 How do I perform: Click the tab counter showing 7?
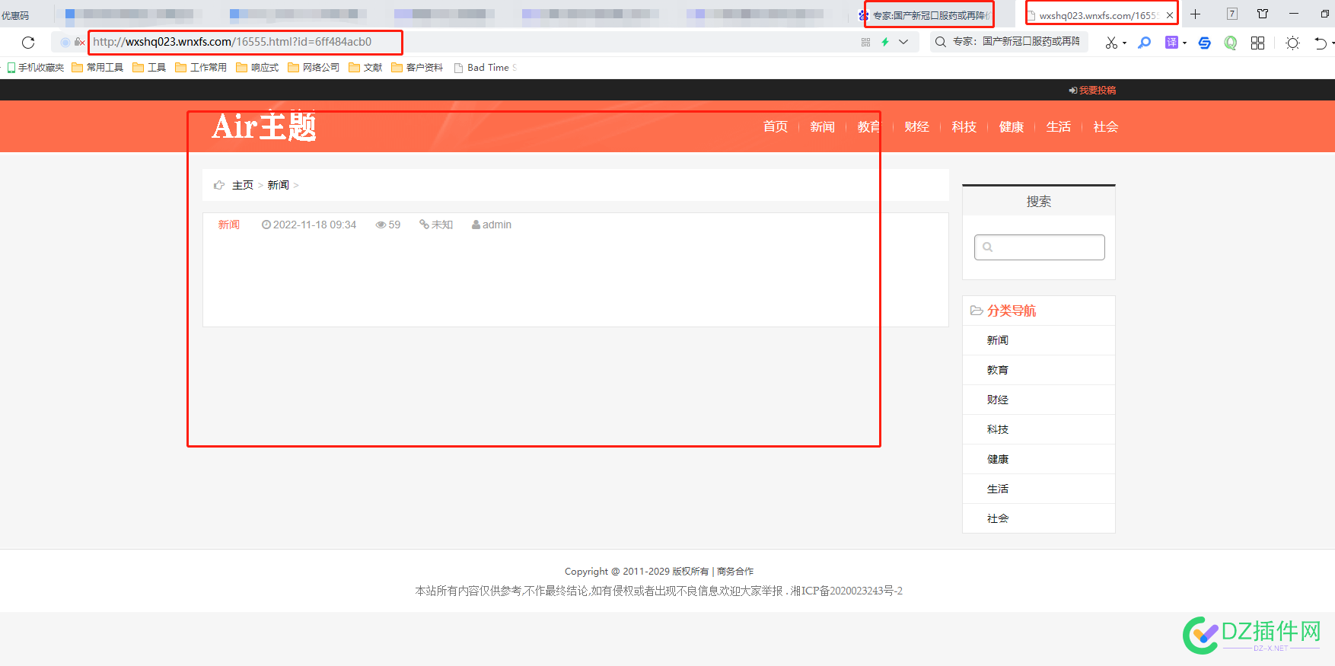(1232, 14)
